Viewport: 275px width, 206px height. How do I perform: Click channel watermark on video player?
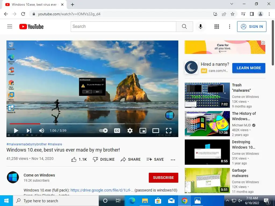[170, 115]
